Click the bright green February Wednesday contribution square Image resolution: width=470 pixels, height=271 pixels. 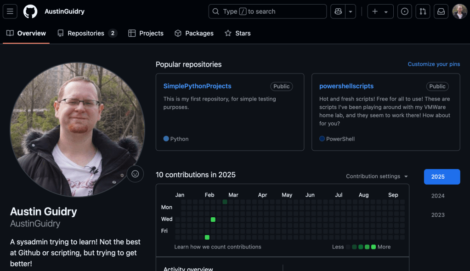(213, 220)
